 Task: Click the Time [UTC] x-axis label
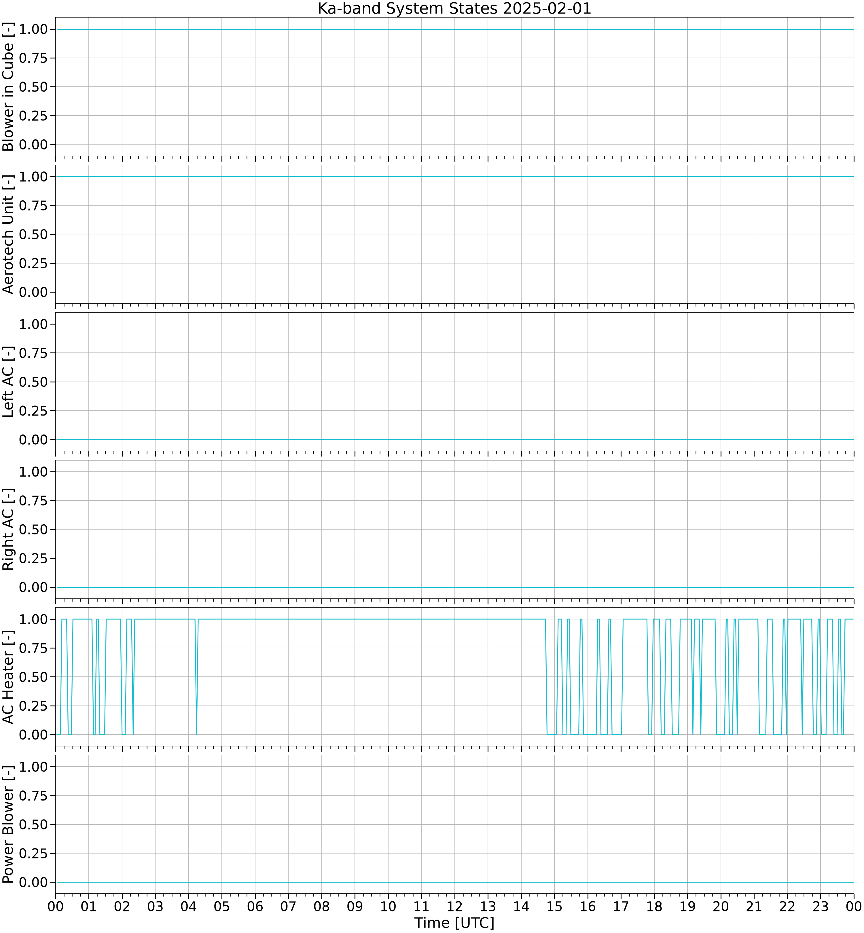(x=454, y=923)
